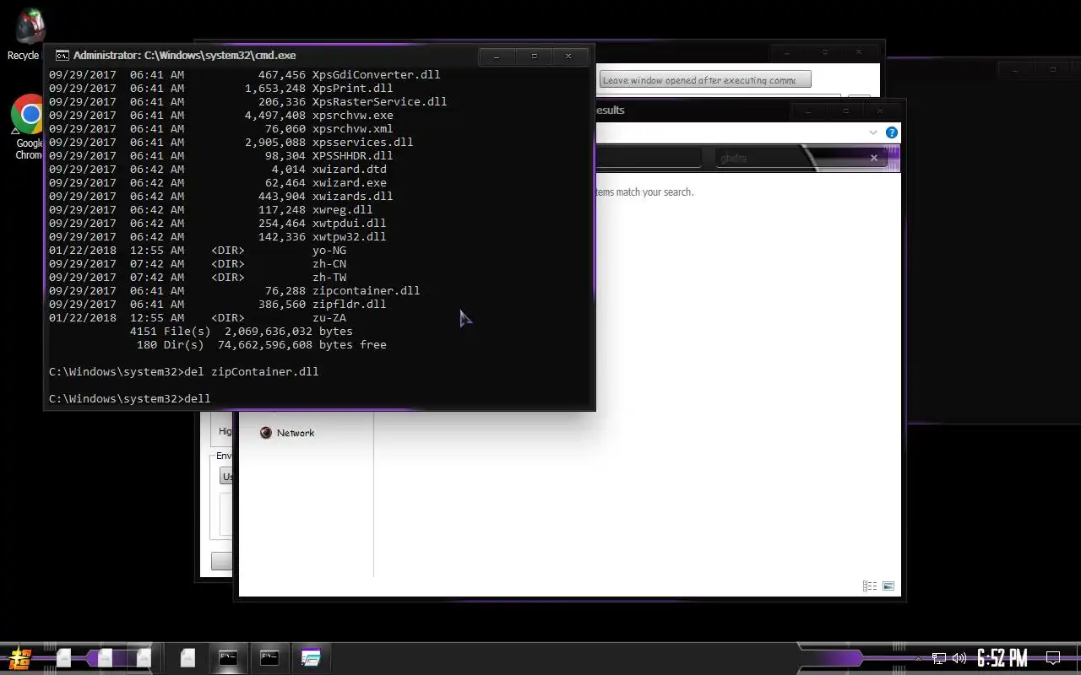Click 'XpsRasterService.dll' in the listing
This screenshot has width=1081, height=675.
tap(379, 101)
